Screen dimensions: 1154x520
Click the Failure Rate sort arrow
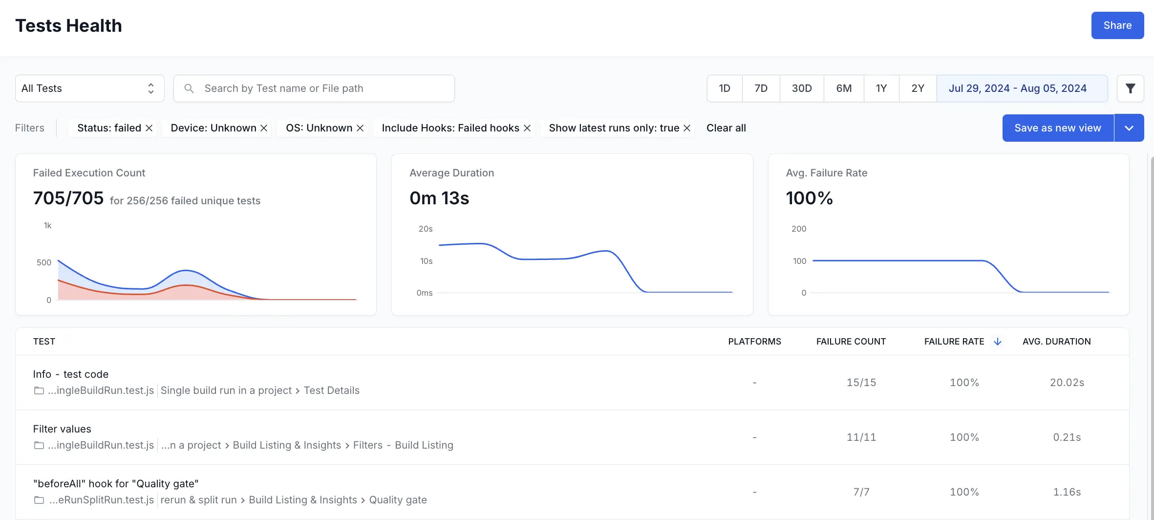pyautogui.click(x=998, y=342)
